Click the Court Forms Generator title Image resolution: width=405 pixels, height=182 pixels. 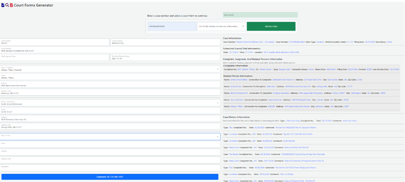click(33, 5)
